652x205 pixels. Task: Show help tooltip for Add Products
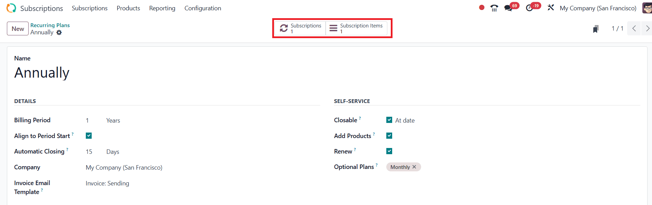pos(374,134)
